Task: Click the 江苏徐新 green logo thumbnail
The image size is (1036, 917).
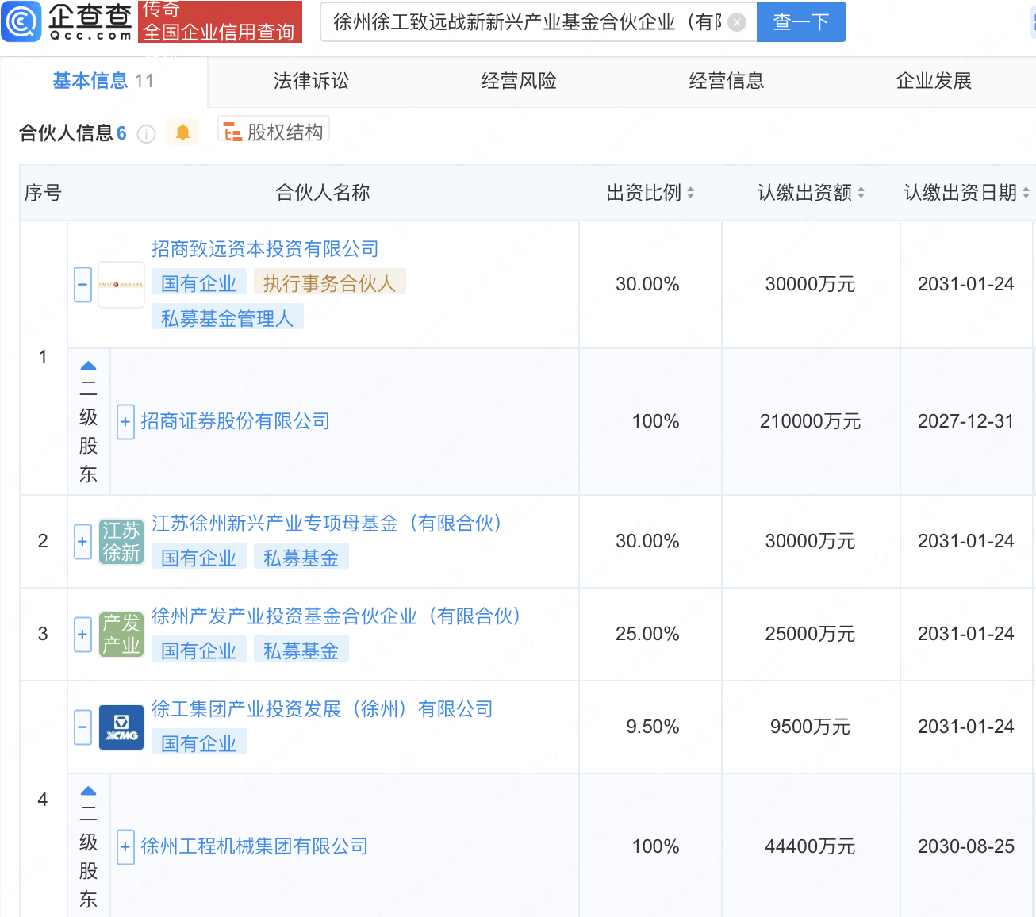Action: click(121, 542)
